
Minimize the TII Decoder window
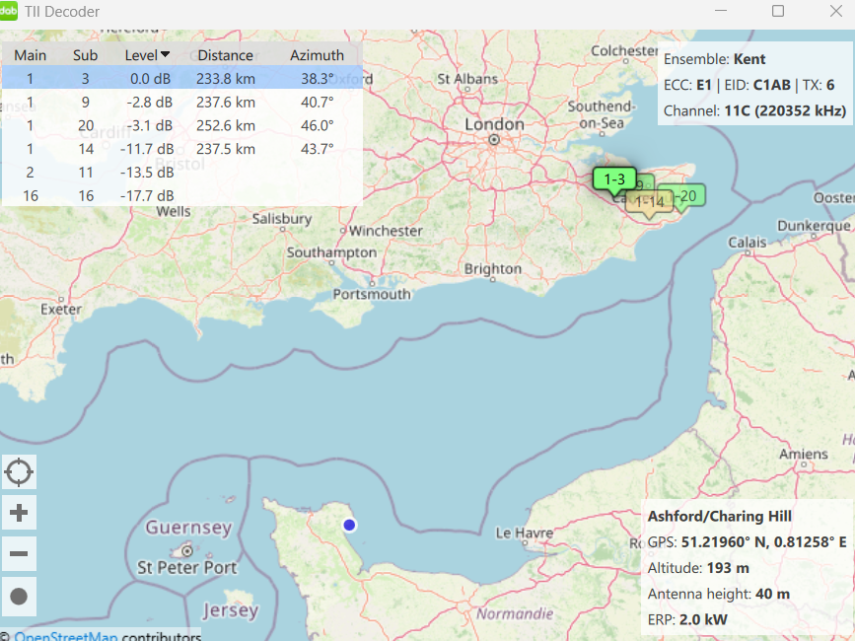pyautogui.click(x=721, y=11)
